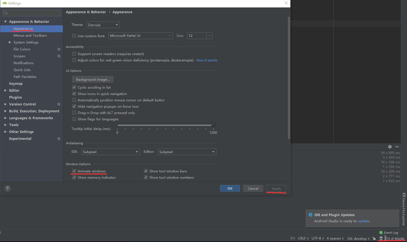This screenshot has height=242, width=407.
Task: Click the update link in notification
Action: (x=363, y=221)
